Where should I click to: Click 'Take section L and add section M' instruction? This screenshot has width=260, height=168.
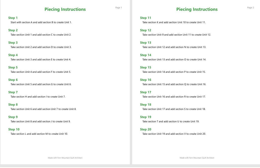tap(39, 134)
